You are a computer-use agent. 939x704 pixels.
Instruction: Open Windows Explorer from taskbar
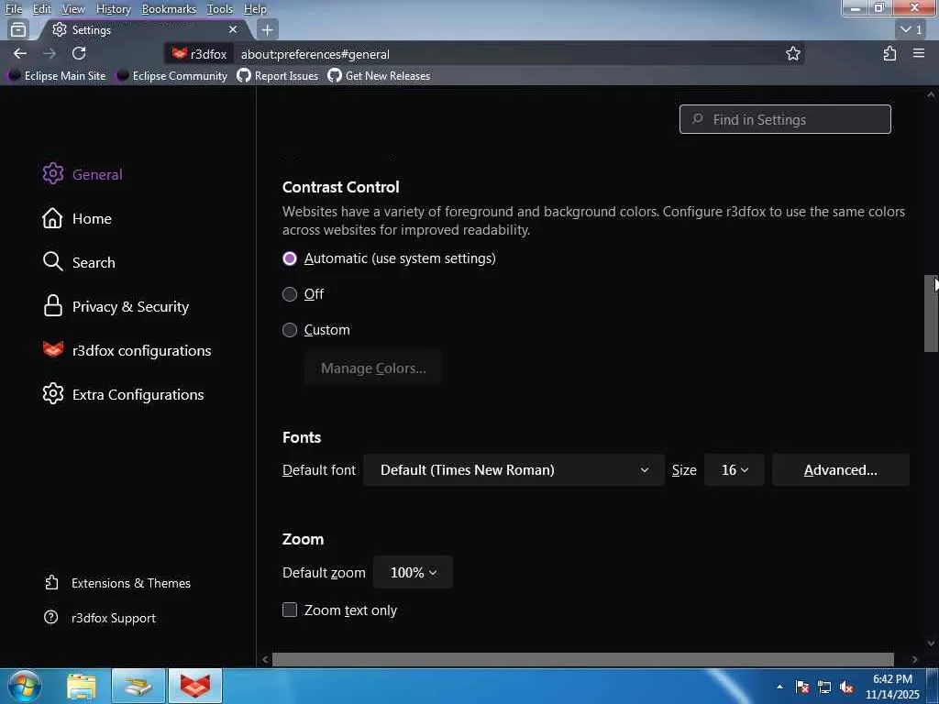82,686
